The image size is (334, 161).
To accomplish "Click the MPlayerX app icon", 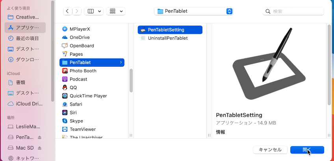I will coord(65,29).
